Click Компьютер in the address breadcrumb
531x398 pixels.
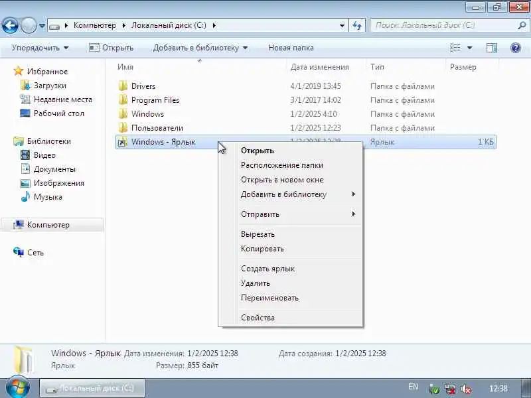coord(94,25)
